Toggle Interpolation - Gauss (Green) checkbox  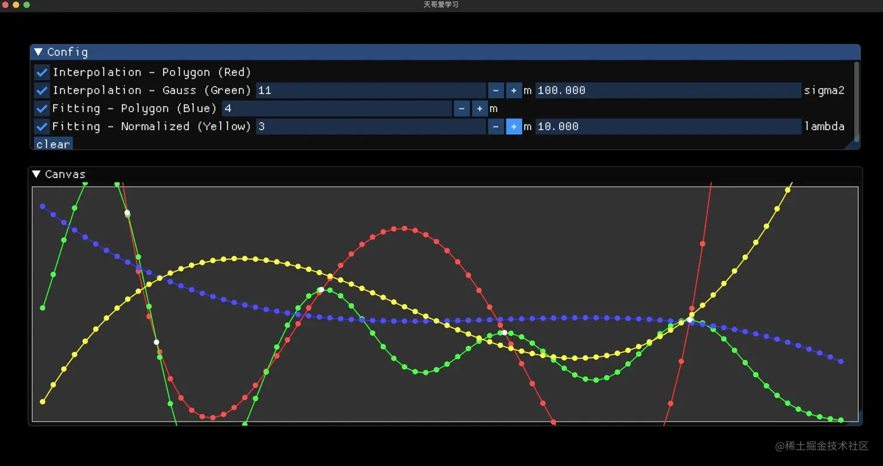pos(41,90)
